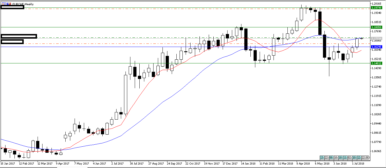
Task: Click the 12 Feb 2017 date label
Action: 26,164
